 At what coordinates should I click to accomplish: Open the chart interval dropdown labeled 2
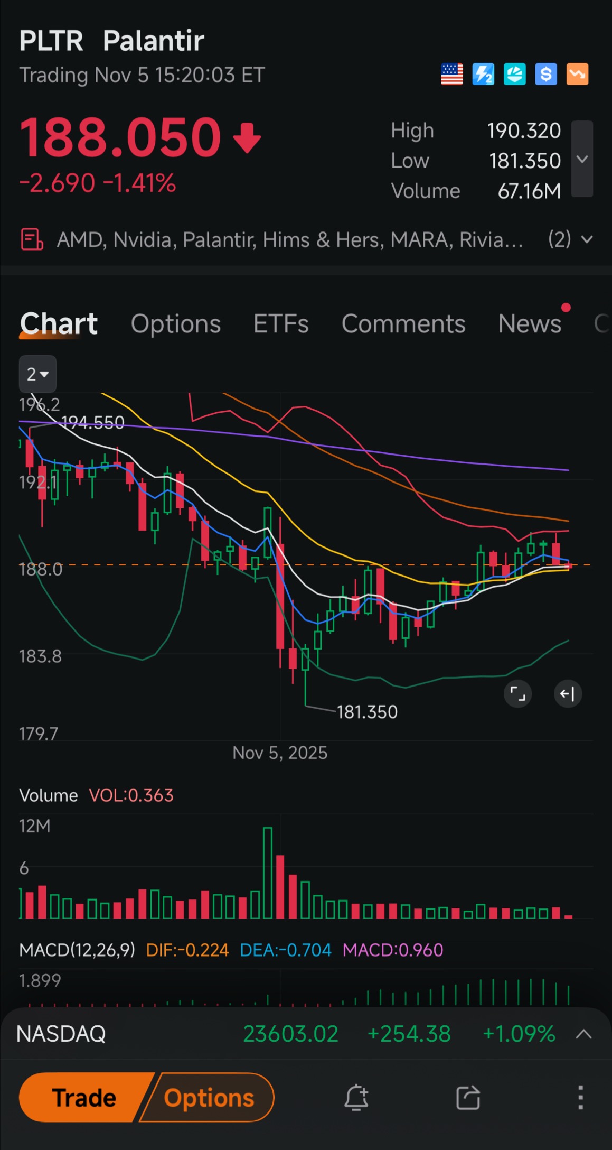37,374
